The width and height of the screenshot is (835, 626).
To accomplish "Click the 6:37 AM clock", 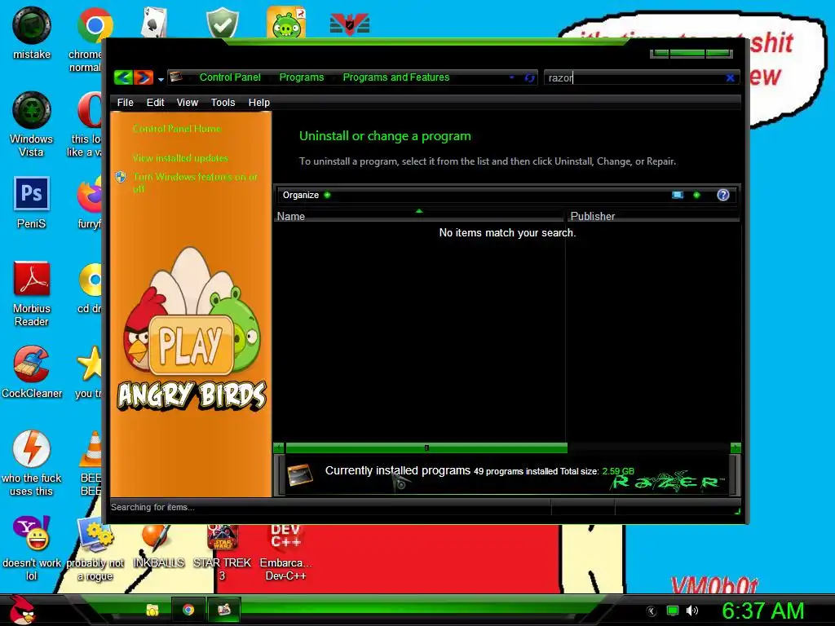I will click(762, 611).
